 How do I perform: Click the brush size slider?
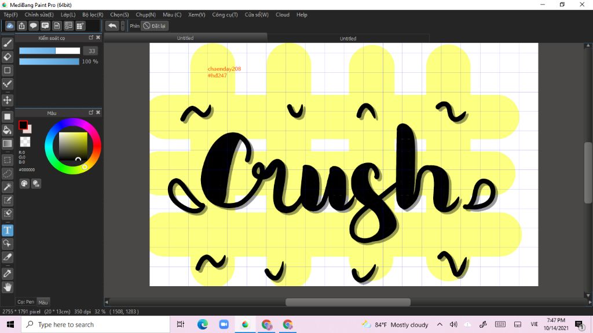[50, 51]
